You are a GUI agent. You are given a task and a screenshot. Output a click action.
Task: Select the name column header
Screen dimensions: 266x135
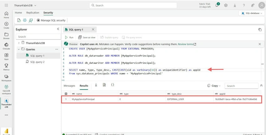pyautogui.click(x=95, y=94)
